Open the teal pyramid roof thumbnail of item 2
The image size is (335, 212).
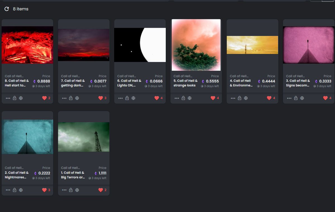[27, 137]
